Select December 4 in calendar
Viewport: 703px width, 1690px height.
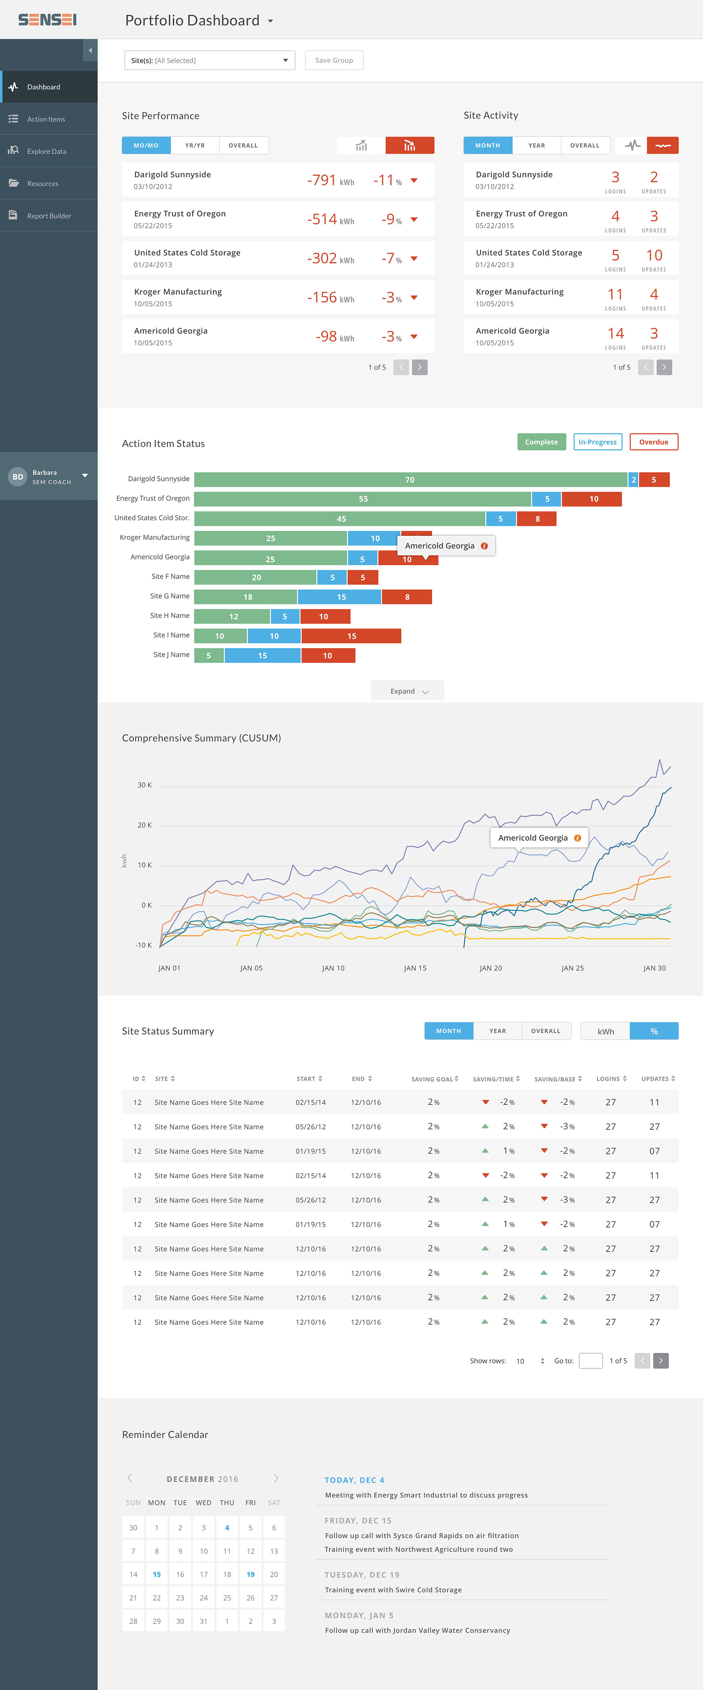tap(227, 1527)
